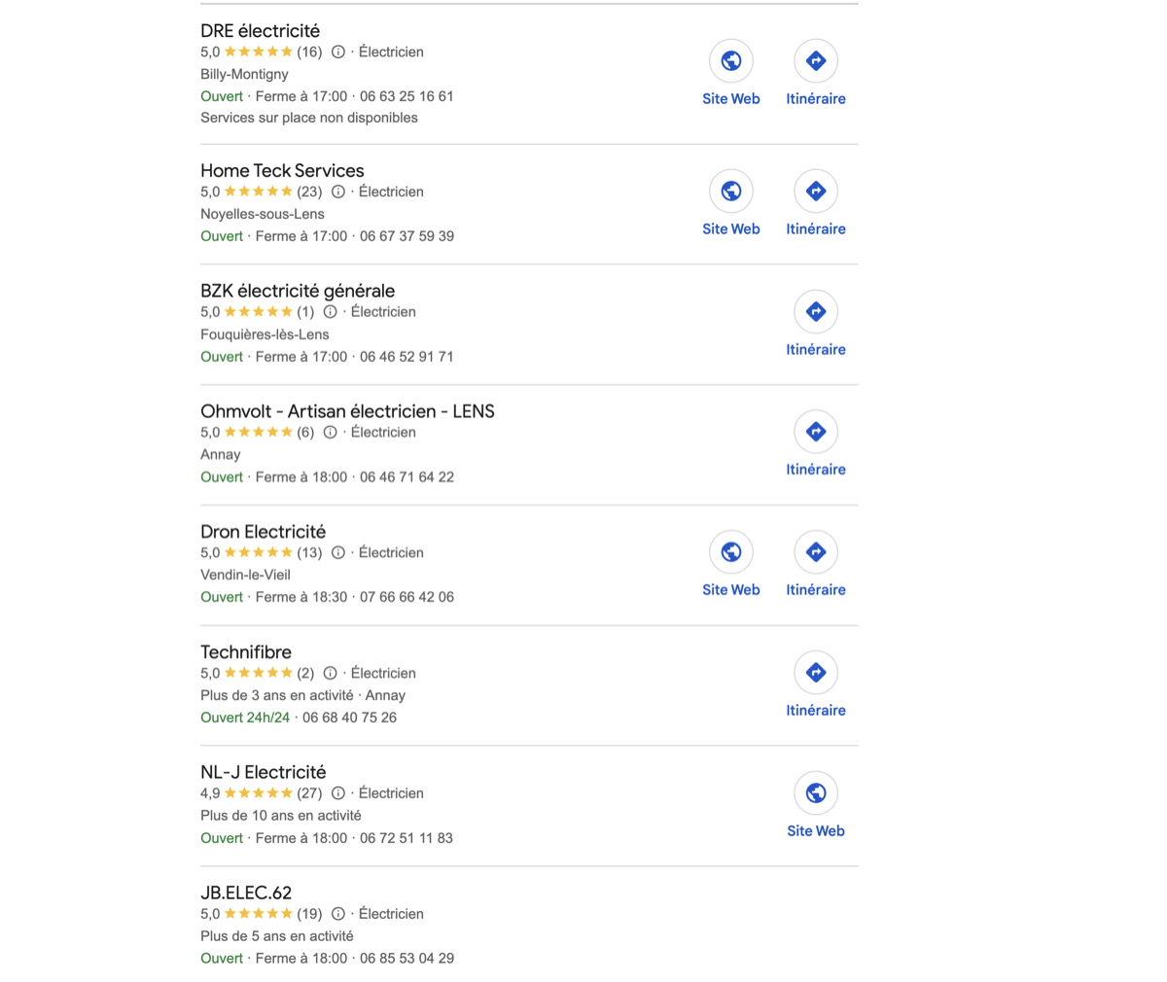The image size is (1167, 982).
Task: Click the directions icon for DRE électricité
Action: (x=816, y=59)
